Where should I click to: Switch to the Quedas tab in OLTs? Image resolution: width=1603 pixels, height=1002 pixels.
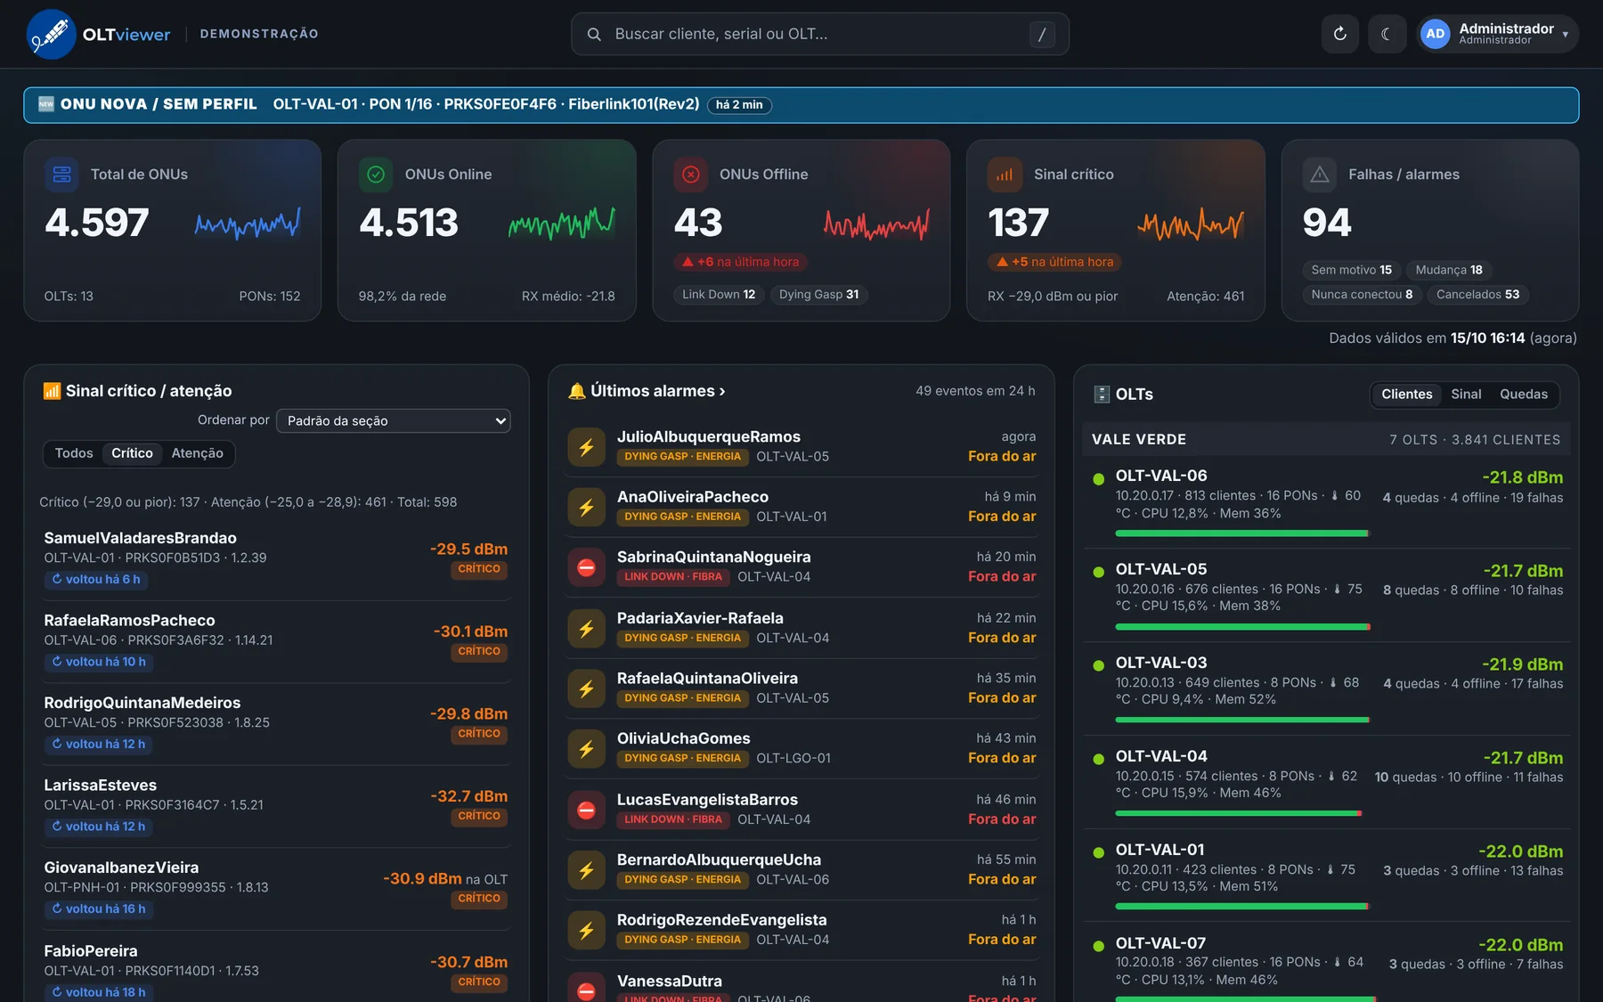click(x=1523, y=395)
